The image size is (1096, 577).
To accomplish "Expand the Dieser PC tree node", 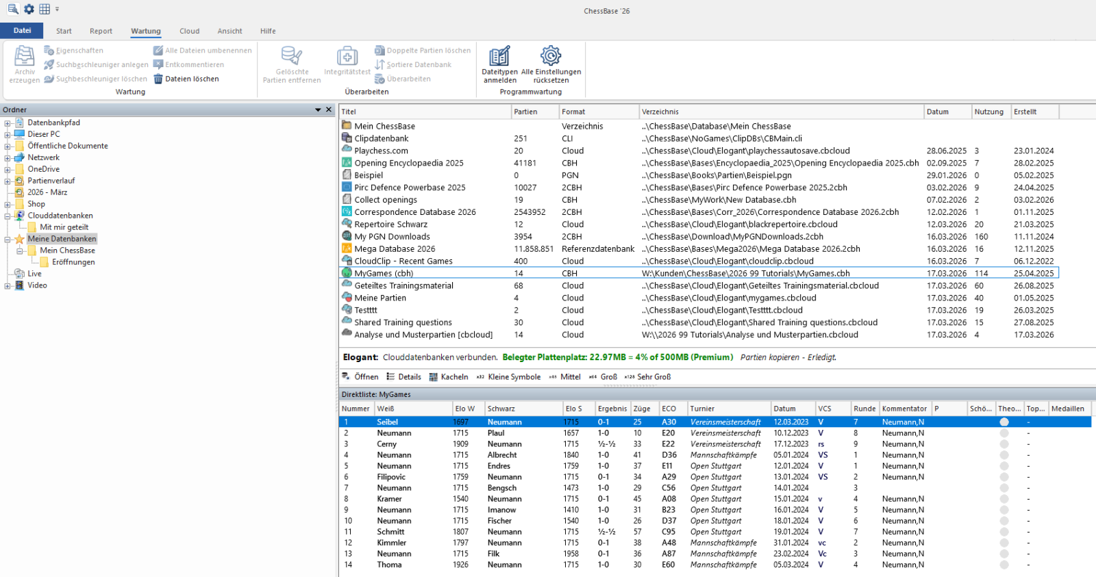I will [x=8, y=135].
